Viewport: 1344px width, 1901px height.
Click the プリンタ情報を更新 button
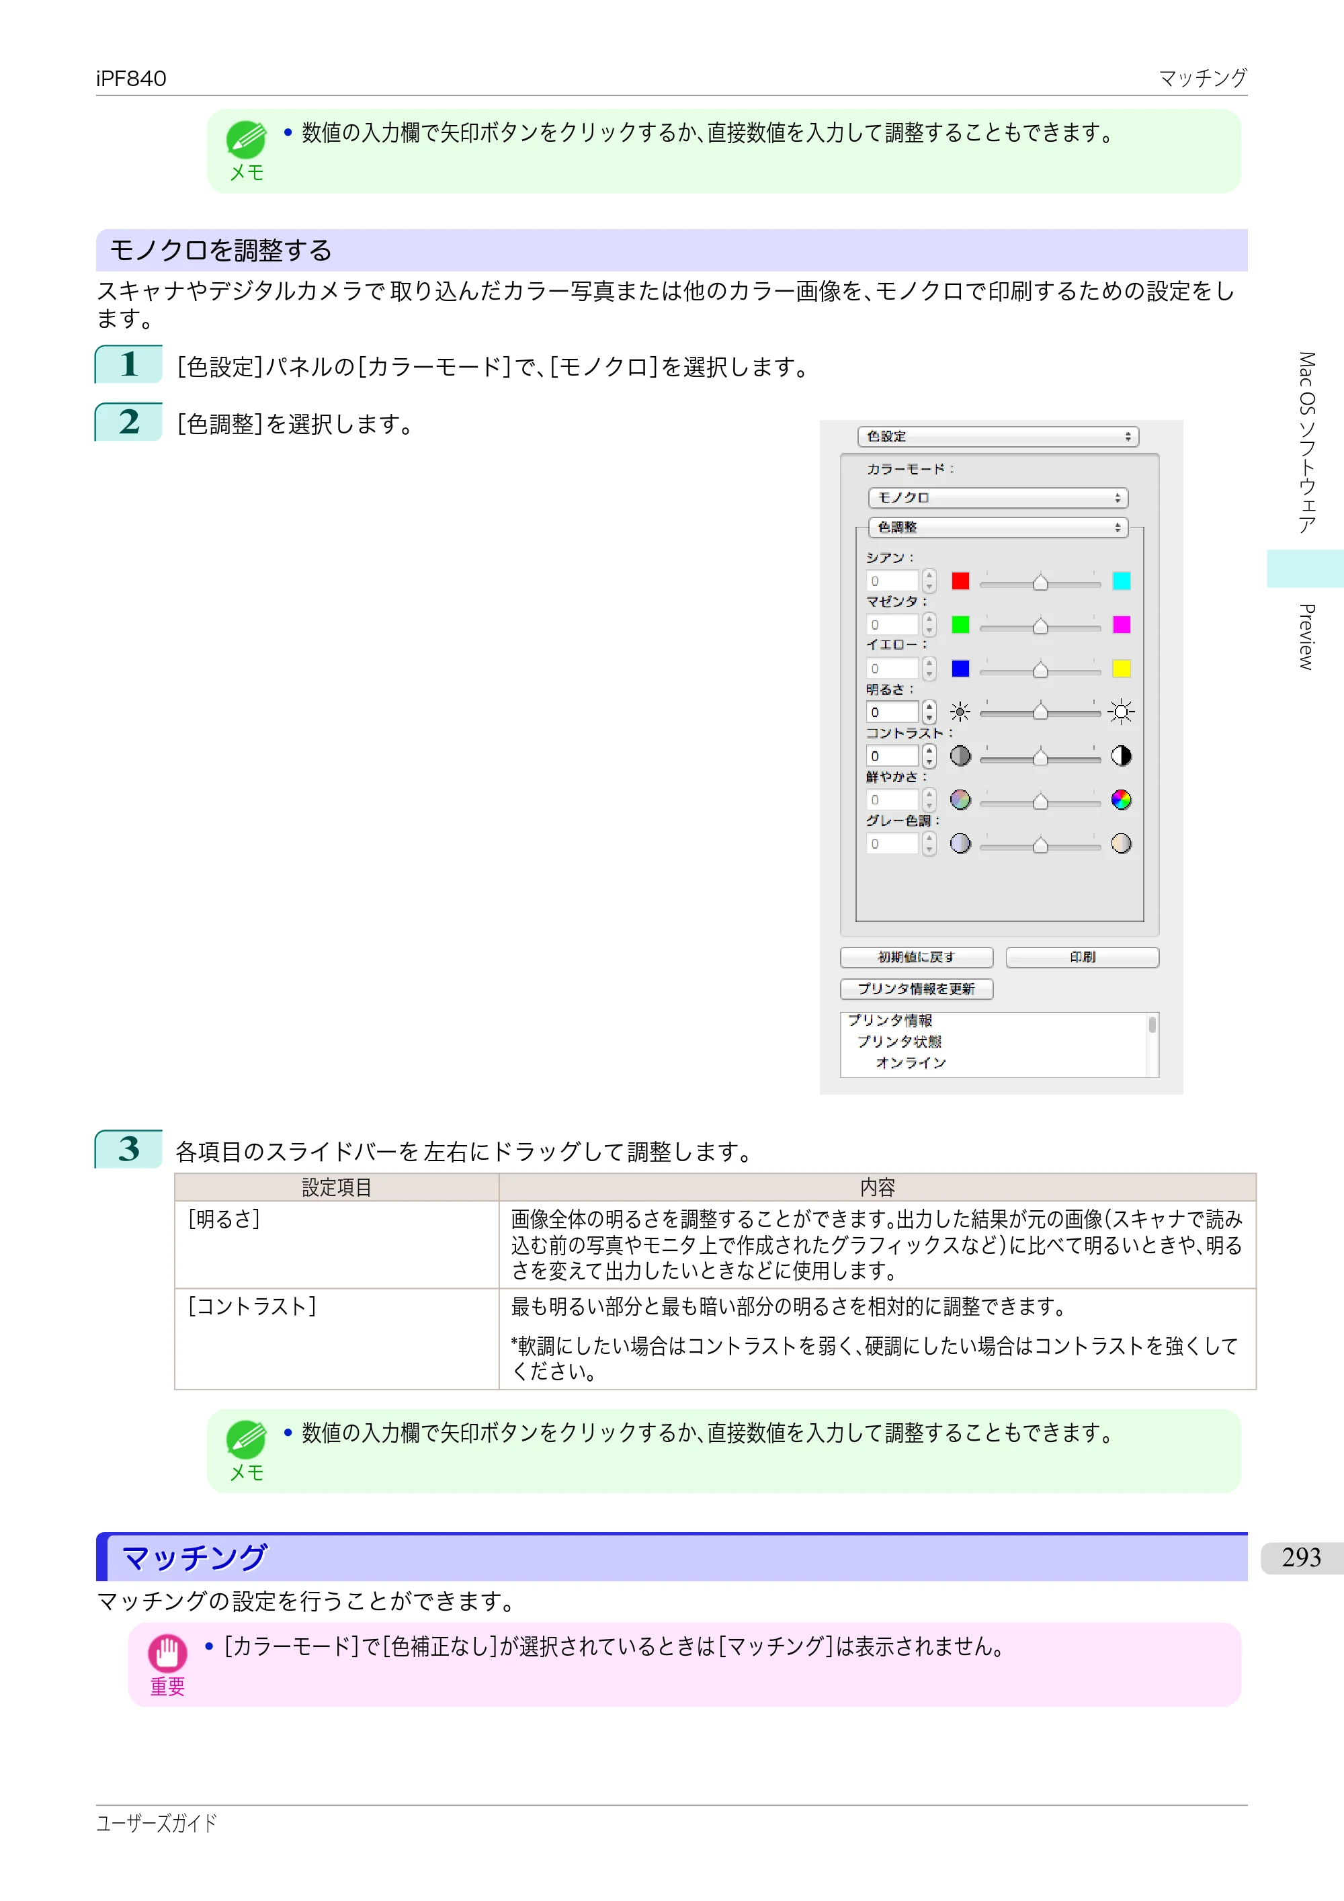917,988
